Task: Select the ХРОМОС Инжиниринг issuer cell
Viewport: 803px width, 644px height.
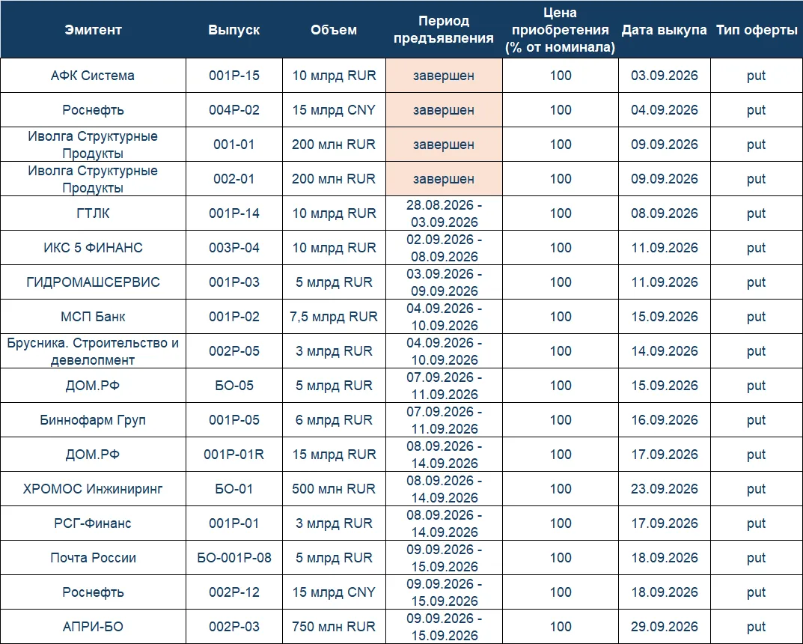Action: [x=93, y=488]
